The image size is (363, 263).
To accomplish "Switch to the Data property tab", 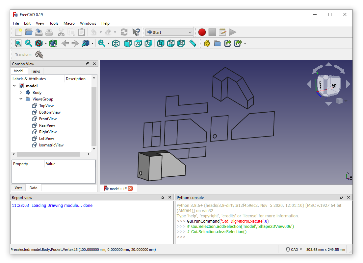I will pyautogui.click(x=33, y=188).
